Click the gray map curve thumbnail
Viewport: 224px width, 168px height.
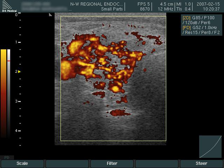point(210,147)
